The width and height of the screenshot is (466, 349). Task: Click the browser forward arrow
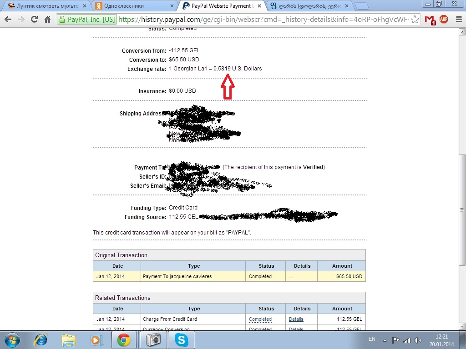click(x=21, y=20)
